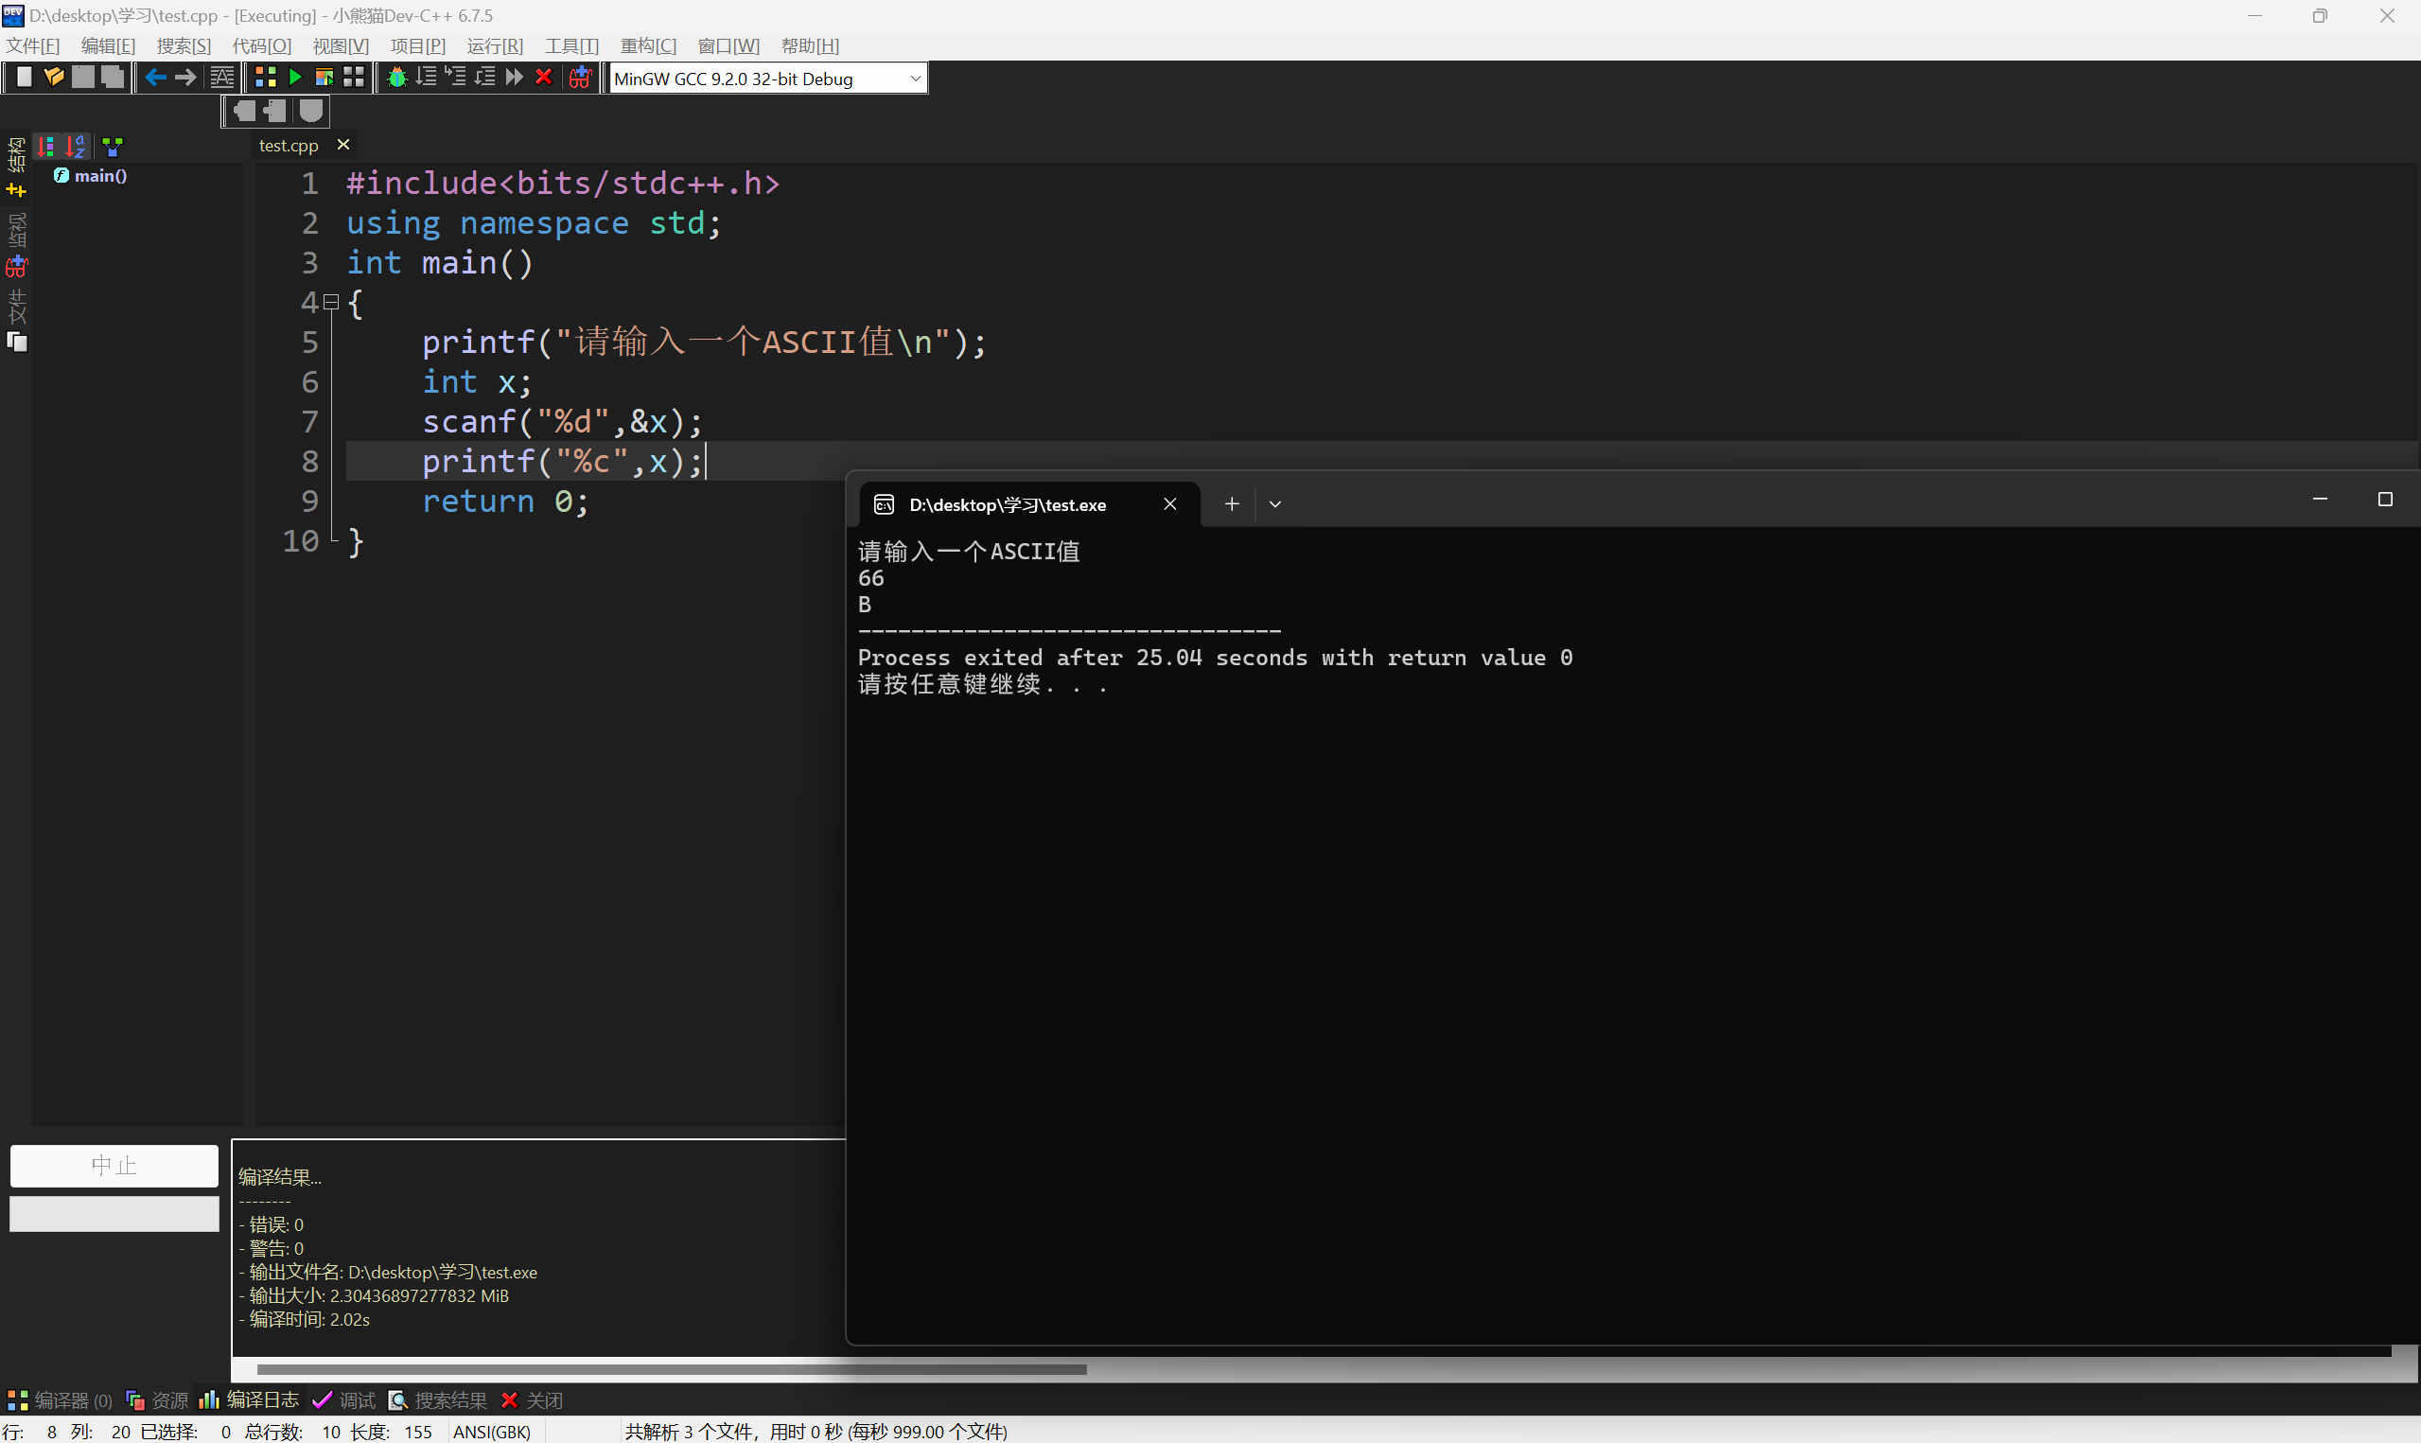This screenshot has height=1443, width=2421.
Task: Open the 重构[C] menu
Action: click(x=648, y=45)
